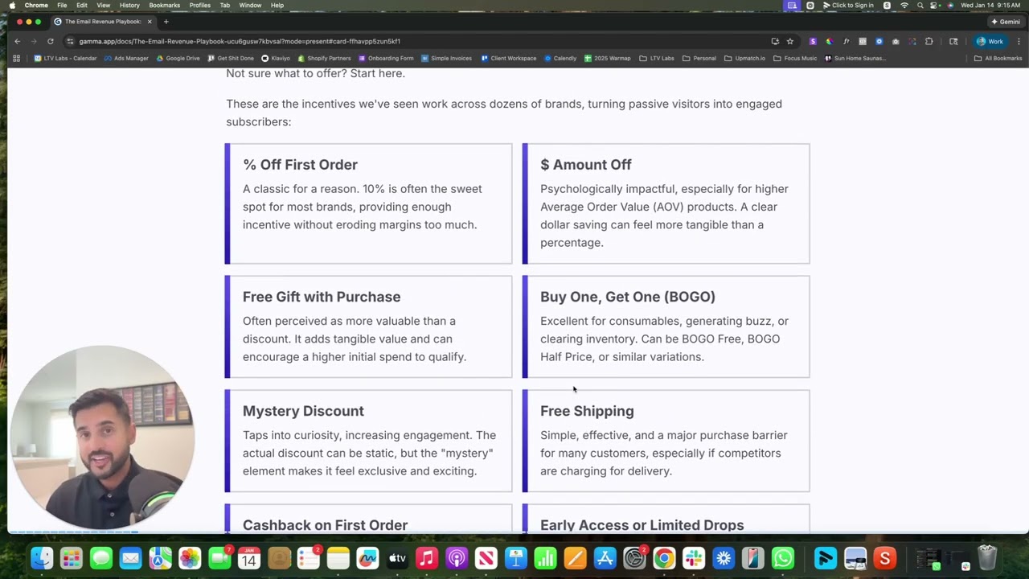Open Numbers app in the dock
1029x579 pixels.
[x=545, y=557]
